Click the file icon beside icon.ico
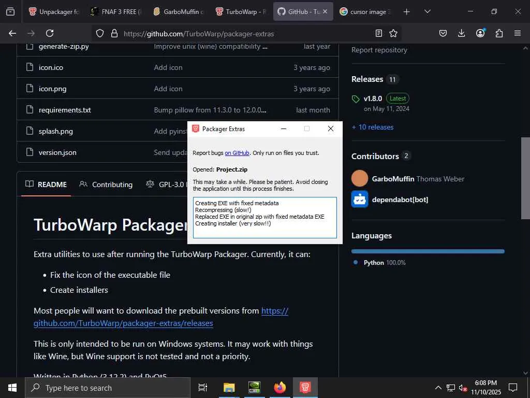This screenshot has height=398, width=530. click(x=30, y=67)
